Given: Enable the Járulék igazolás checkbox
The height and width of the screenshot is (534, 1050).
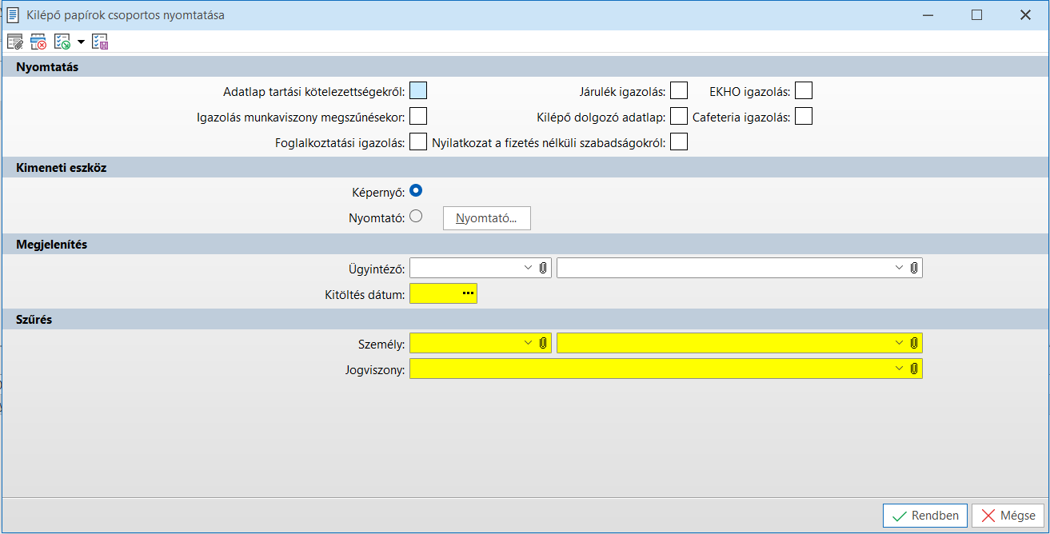Looking at the screenshot, I should click(x=679, y=90).
